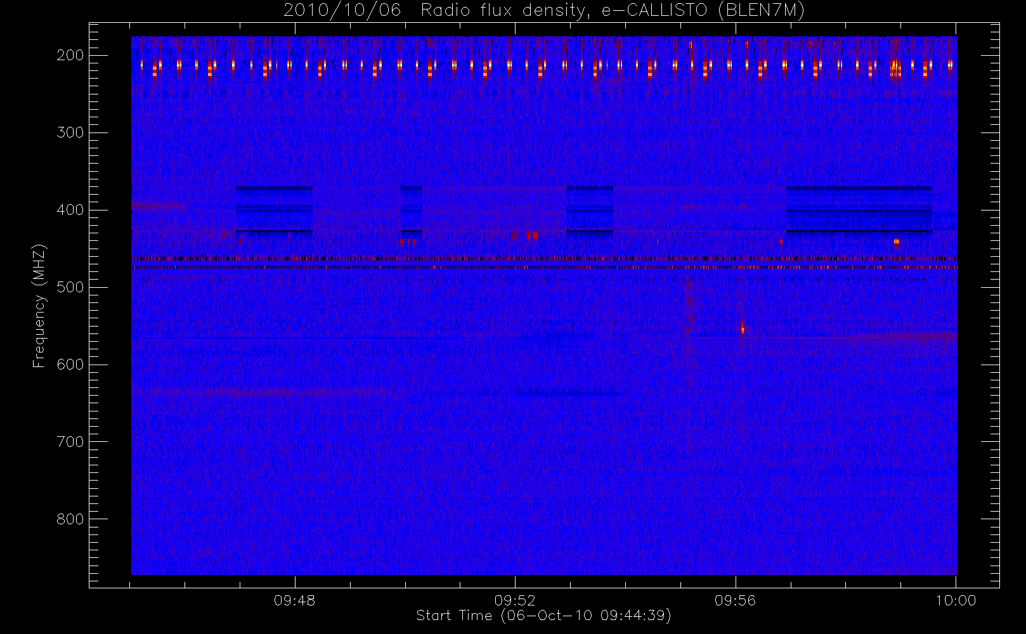Click the 09:48 time tick label

click(x=295, y=600)
